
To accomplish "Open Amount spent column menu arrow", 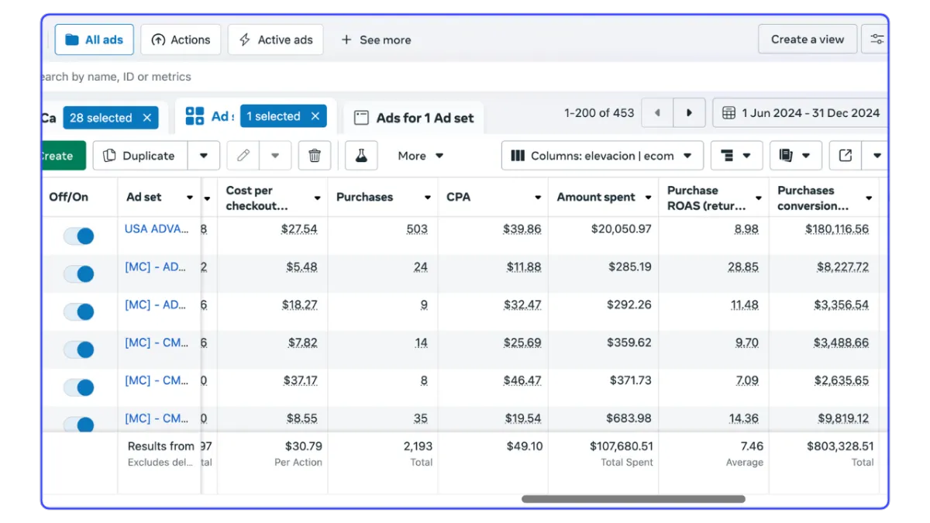I will (648, 198).
